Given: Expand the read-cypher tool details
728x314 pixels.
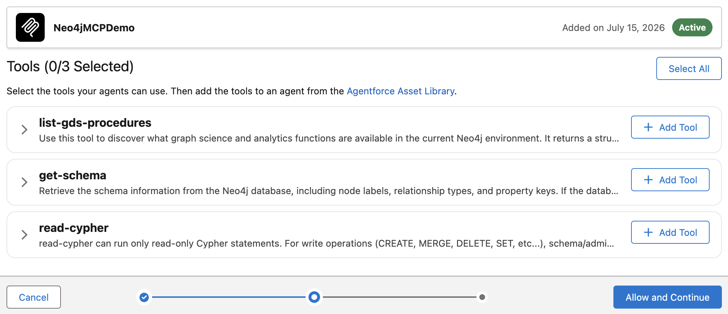Looking at the screenshot, I should pyautogui.click(x=24, y=235).
